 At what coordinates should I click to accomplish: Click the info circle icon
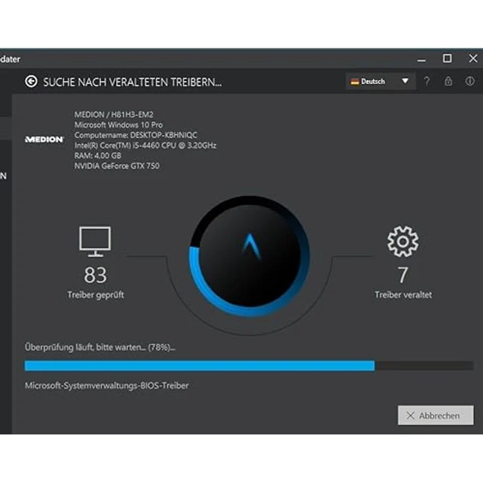point(470,81)
